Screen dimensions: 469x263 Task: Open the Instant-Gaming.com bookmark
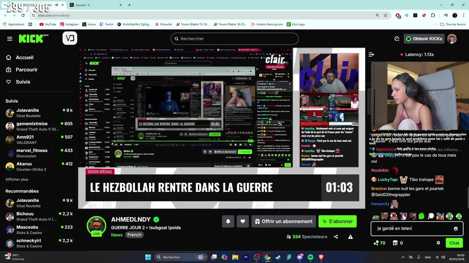267,24
